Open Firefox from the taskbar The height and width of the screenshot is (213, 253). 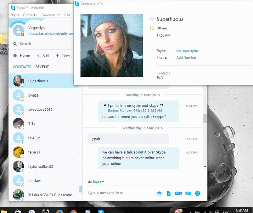[x=60, y=211]
